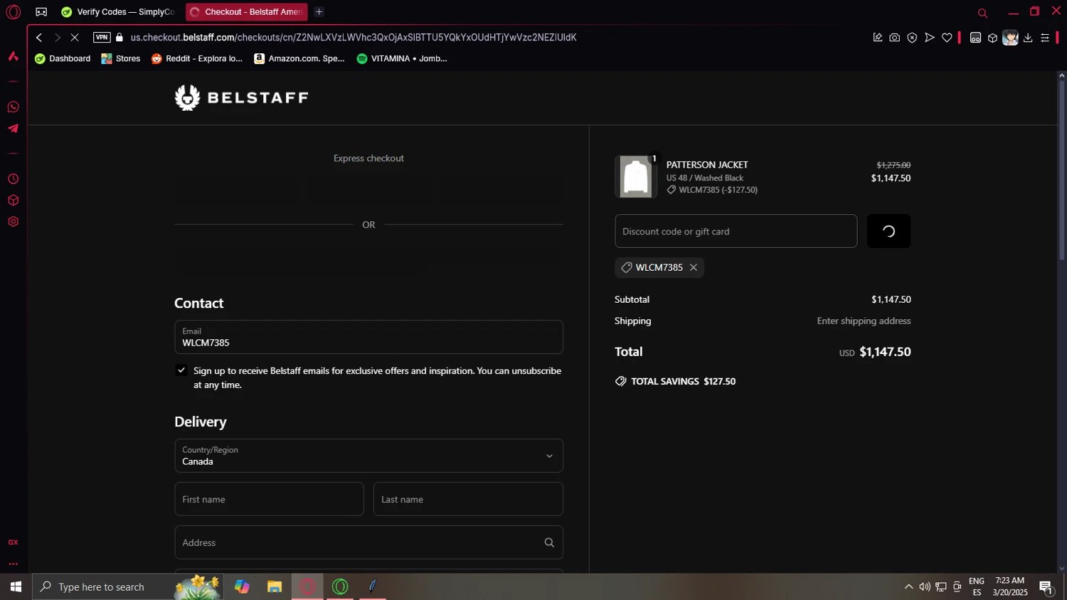Screen dimensions: 1067x600
Task: Focus the Discount code or gift card field
Action: [736, 231]
